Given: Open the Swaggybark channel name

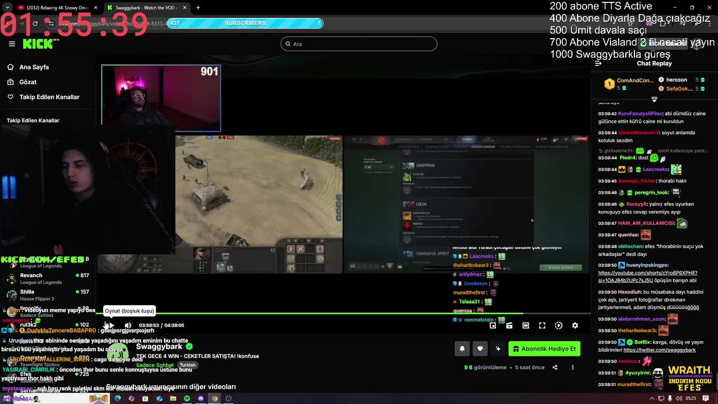Looking at the screenshot, I should point(159,347).
